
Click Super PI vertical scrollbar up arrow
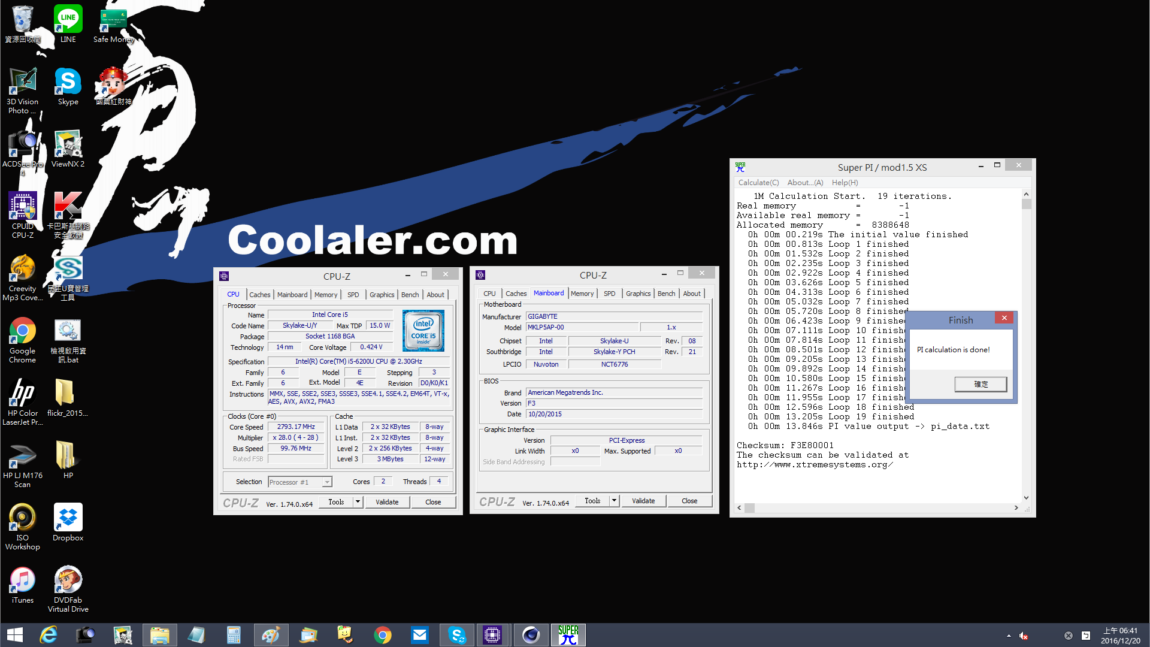point(1026,195)
